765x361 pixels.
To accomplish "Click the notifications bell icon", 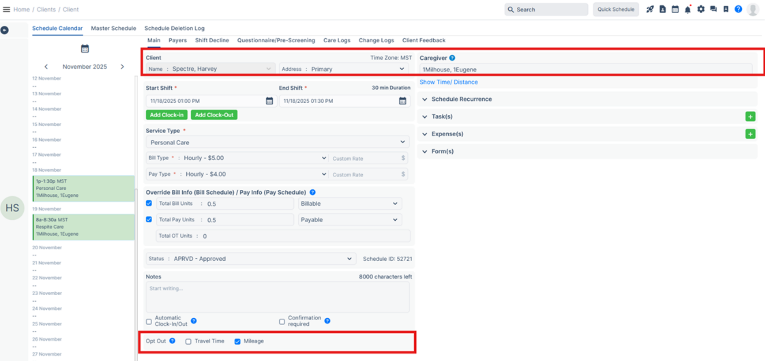I will (x=688, y=10).
